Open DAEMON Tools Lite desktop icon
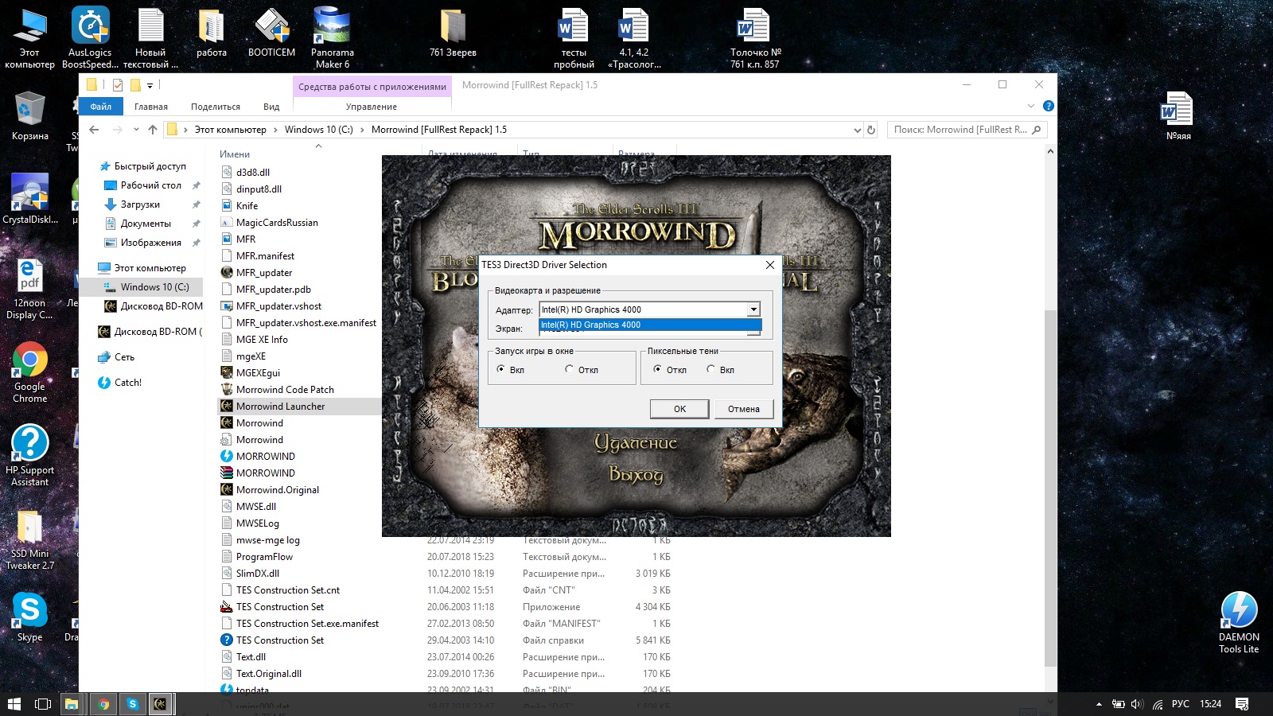The image size is (1273, 716). pyautogui.click(x=1239, y=622)
